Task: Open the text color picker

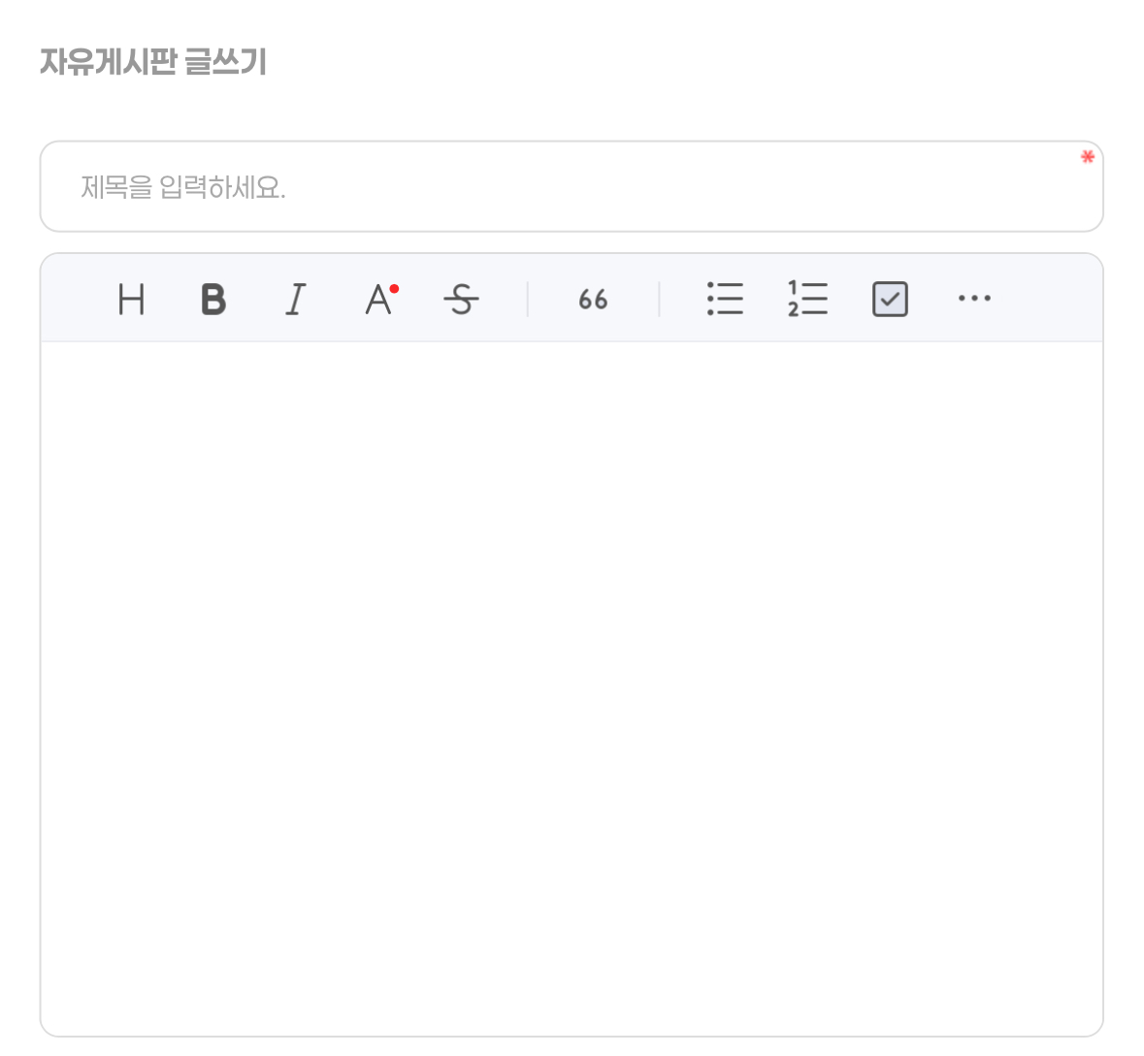Action: tap(380, 299)
